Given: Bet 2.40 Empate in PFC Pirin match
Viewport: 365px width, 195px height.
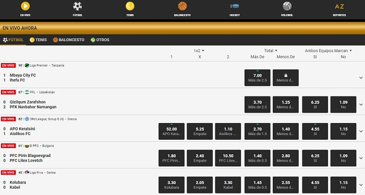Looking at the screenshot, I should 200,158.
